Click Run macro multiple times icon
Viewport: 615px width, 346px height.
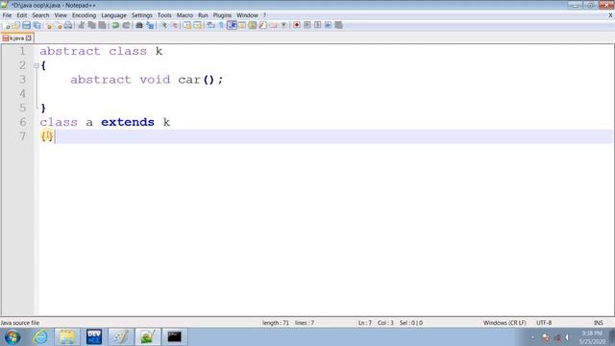(x=328, y=26)
